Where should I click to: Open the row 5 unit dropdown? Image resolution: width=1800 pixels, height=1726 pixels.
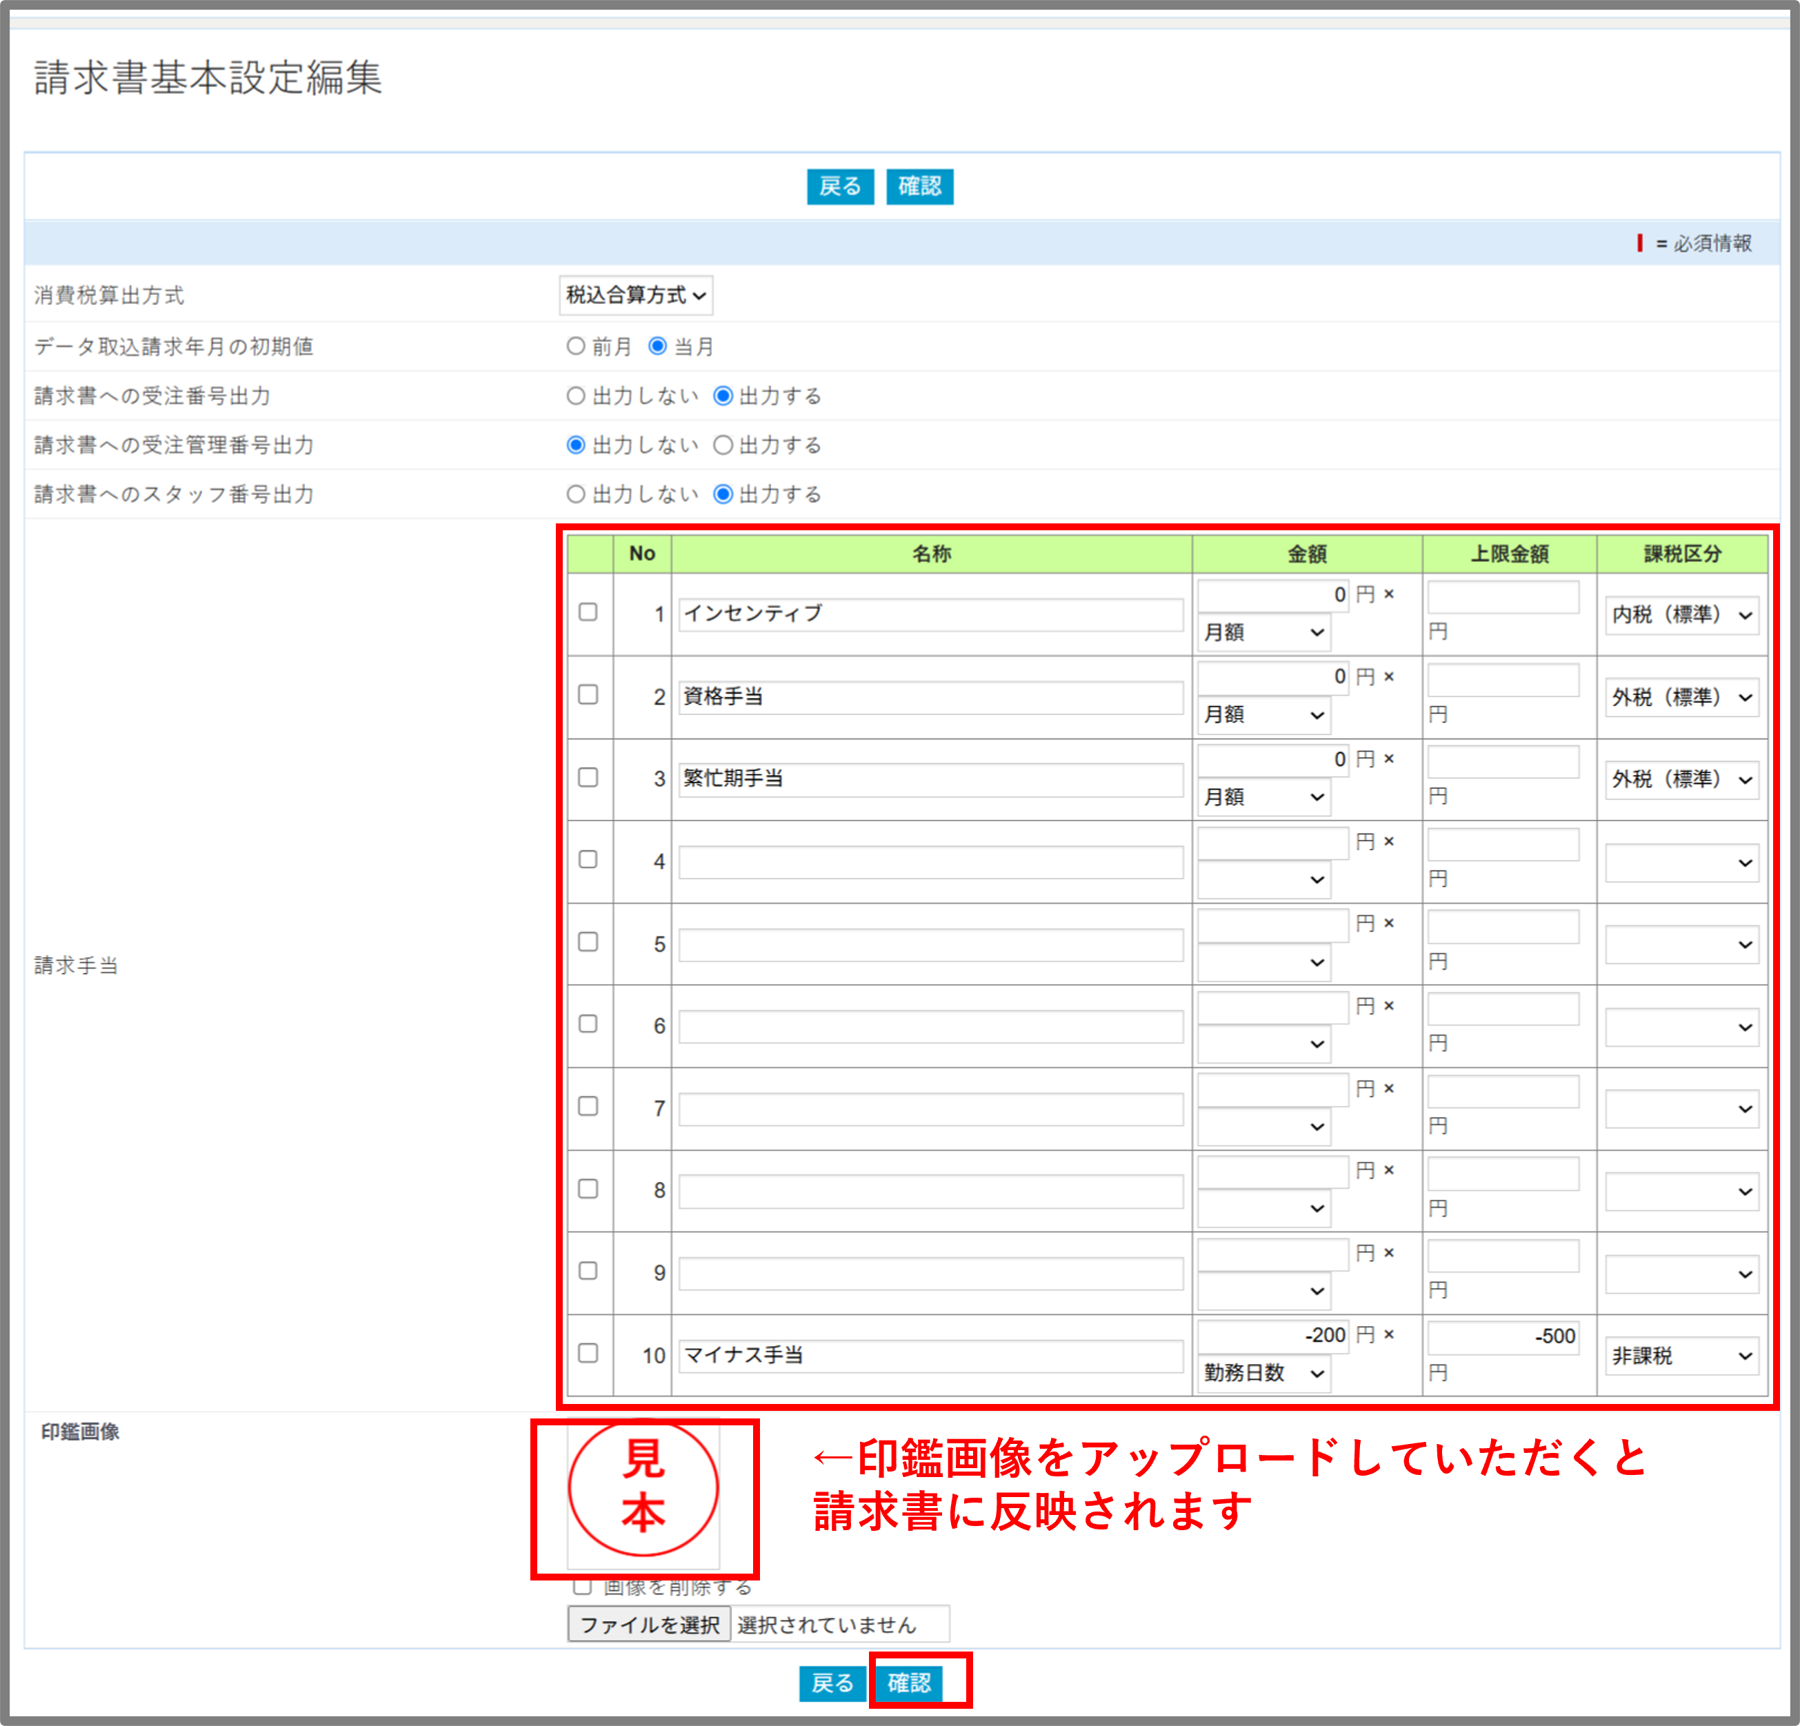[x=1263, y=962]
